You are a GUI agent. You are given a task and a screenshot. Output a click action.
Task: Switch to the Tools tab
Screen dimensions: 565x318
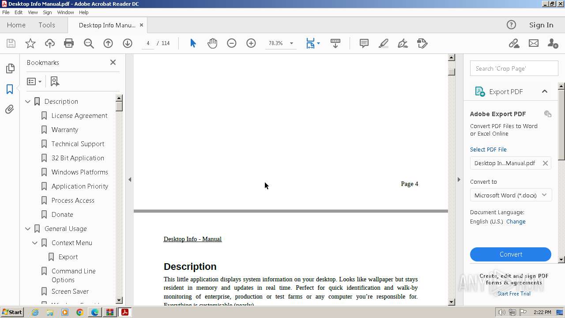pyautogui.click(x=46, y=25)
